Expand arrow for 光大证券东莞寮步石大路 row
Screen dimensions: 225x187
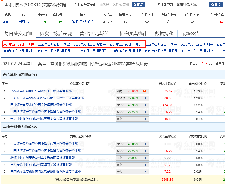coord(146,119)
